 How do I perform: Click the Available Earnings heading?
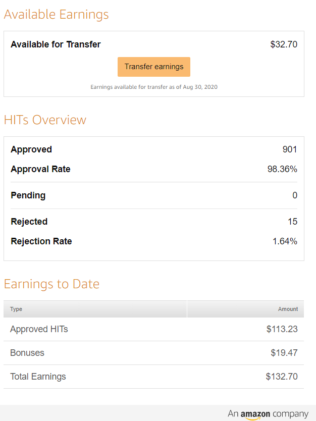coord(57,15)
